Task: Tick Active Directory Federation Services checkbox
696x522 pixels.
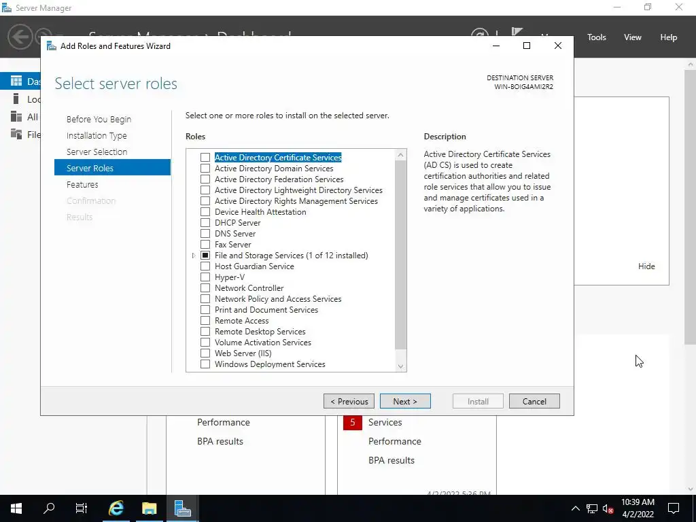Action: 205,179
